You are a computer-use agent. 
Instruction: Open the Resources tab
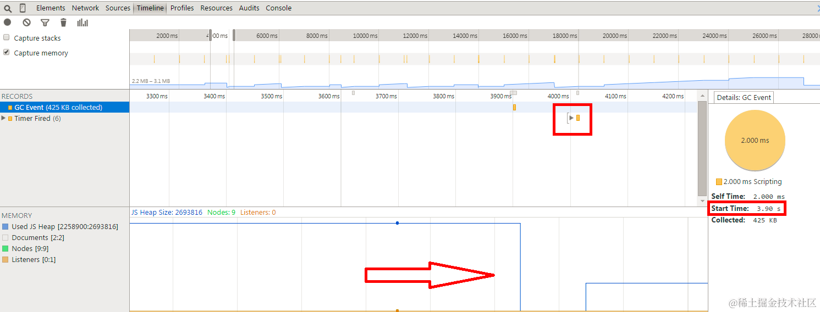216,8
